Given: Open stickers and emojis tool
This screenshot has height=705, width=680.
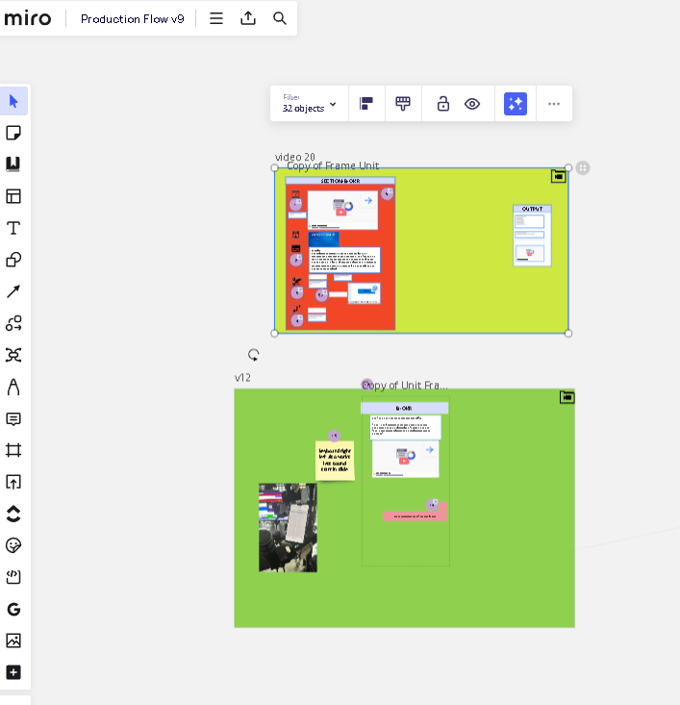Looking at the screenshot, I should tap(13, 545).
